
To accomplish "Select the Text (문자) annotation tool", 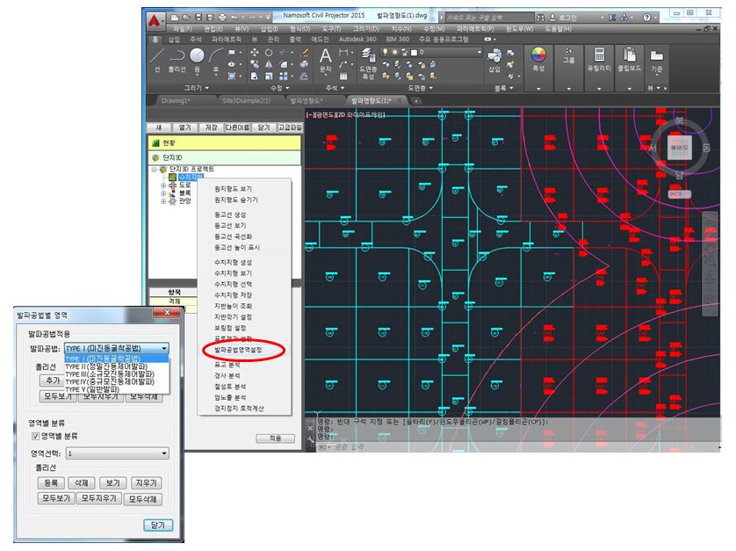I will coord(325,61).
